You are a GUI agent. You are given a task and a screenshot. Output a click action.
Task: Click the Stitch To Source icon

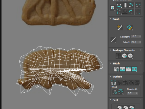click(x=128, y=69)
